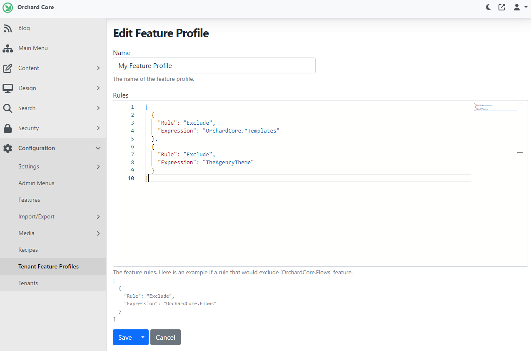Expand the Settings submenu chevron
Viewport: 531px width, 351px height.
coord(98,166)
